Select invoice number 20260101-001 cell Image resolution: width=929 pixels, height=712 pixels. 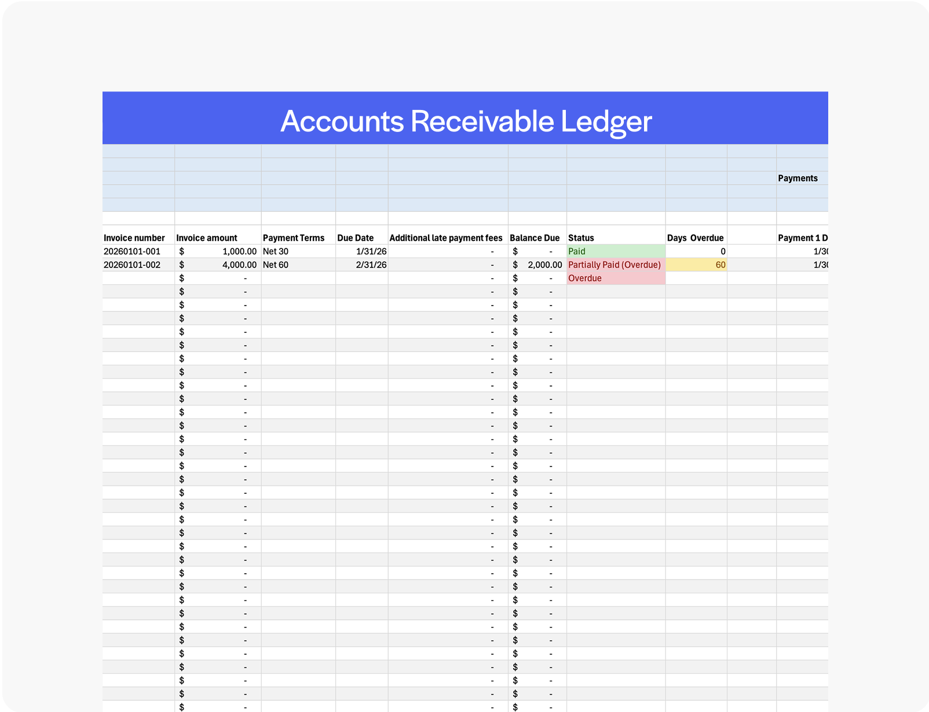(138, 251)
